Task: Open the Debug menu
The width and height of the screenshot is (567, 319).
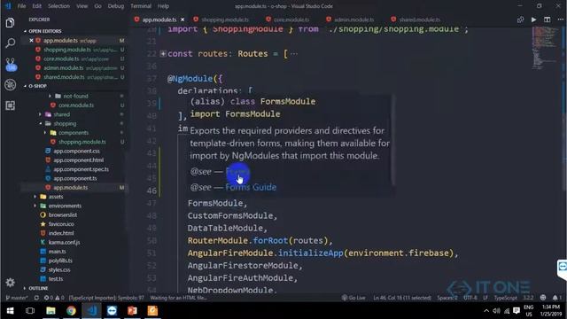Action: pyautogui.click(x=116, y=6)
